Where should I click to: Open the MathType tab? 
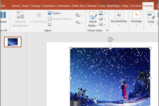(114, 6)
